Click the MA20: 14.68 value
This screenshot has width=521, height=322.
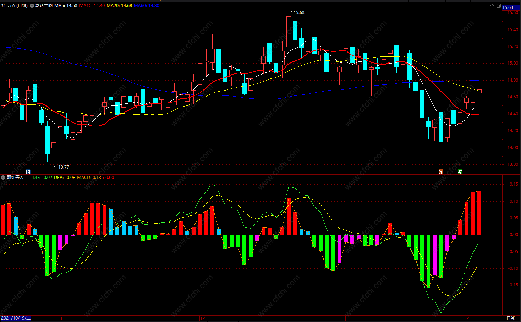point(119,6)
